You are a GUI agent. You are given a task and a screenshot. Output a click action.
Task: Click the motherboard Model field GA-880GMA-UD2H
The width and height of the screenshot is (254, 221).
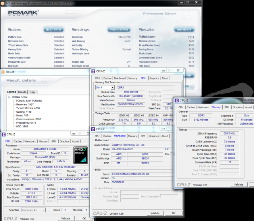coord(132,149)
